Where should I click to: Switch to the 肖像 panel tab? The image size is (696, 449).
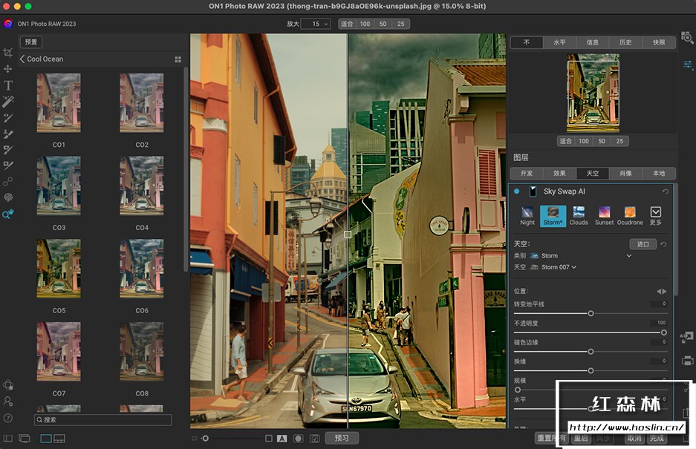[x=624, y=173]
